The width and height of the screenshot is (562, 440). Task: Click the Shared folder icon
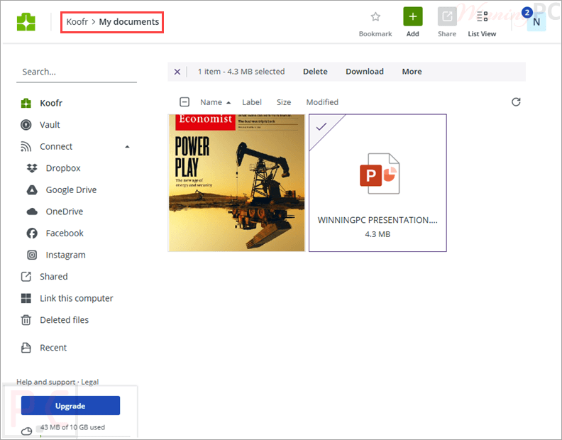pos(26,277)
